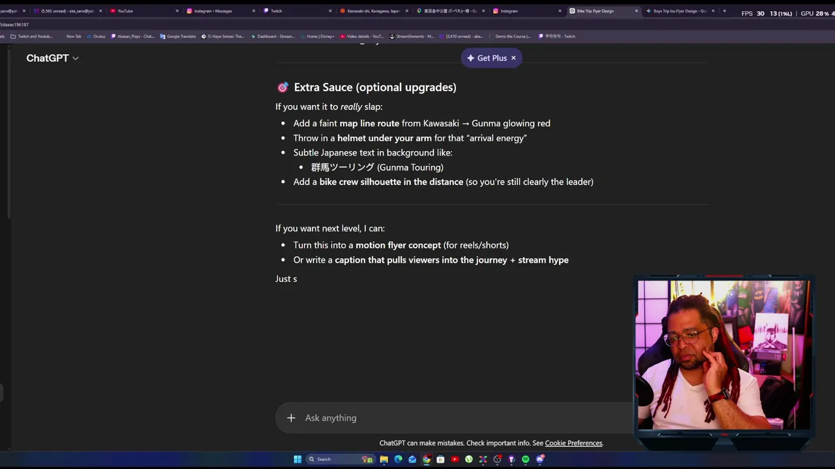Image resolution: width=835 pixels, height=469 pixels.
Task: Open the Demo the Course bookmark
Action: tap(509, 36)
